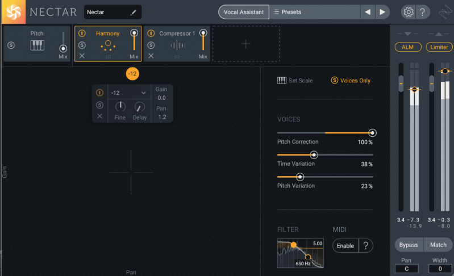Click the pencil icon to rename preset
Screen dimensions: 454x276
[x=133, y=12]
